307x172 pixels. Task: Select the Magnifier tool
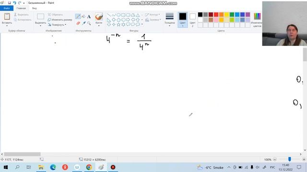pos(89,23)
